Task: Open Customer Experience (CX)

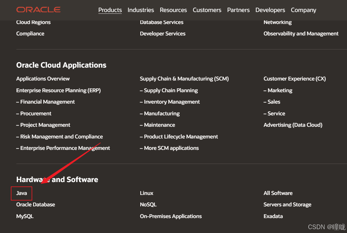Action: pyautogui.click(x=295, y=79)
